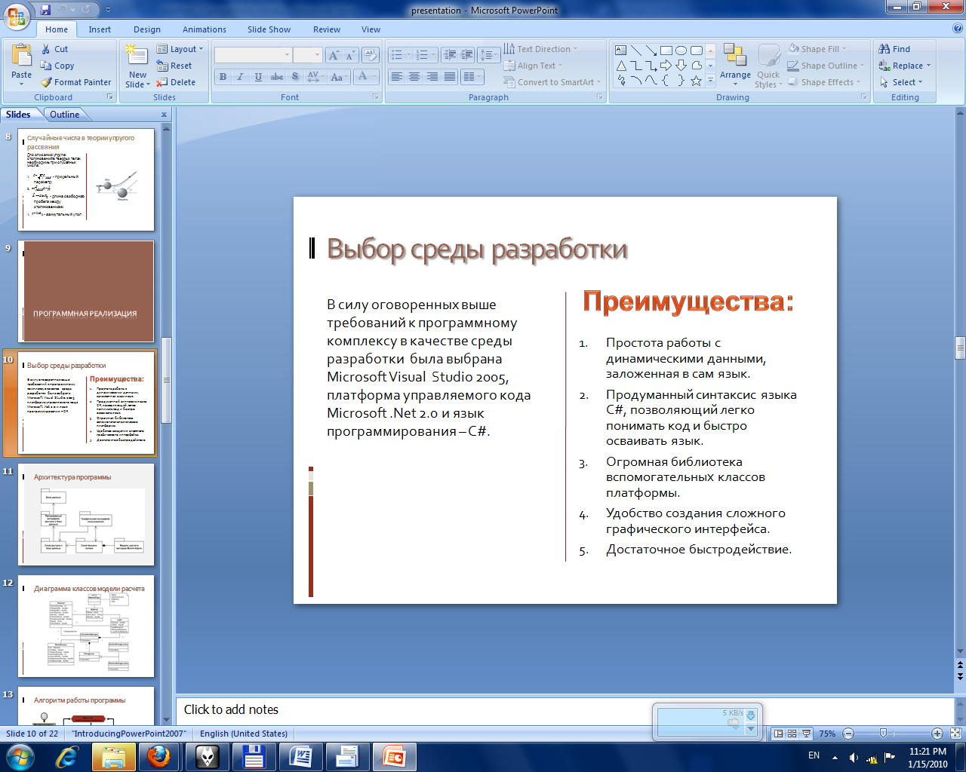The image size is (966, 772).
Task: Delete the current slide
Action: [176, 82]
